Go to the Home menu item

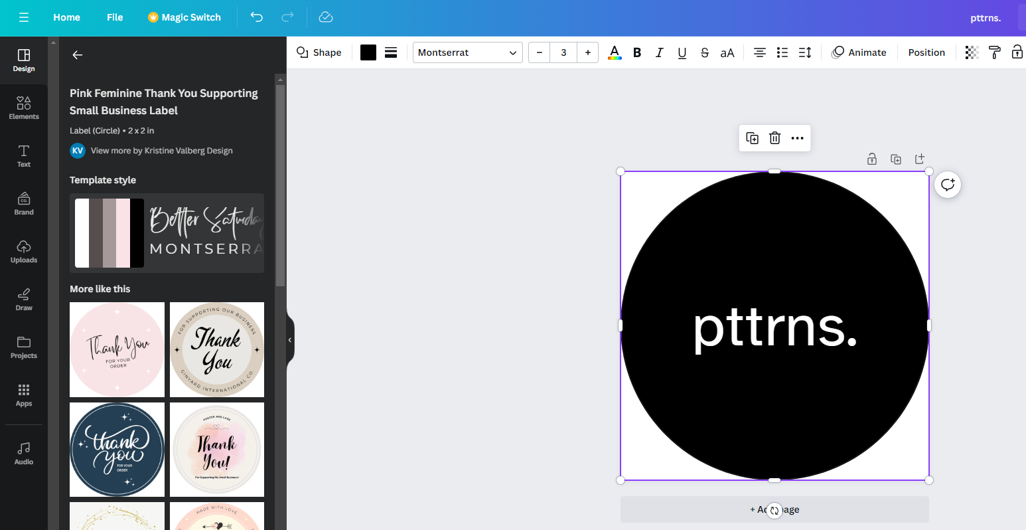(x=66, y=17)
